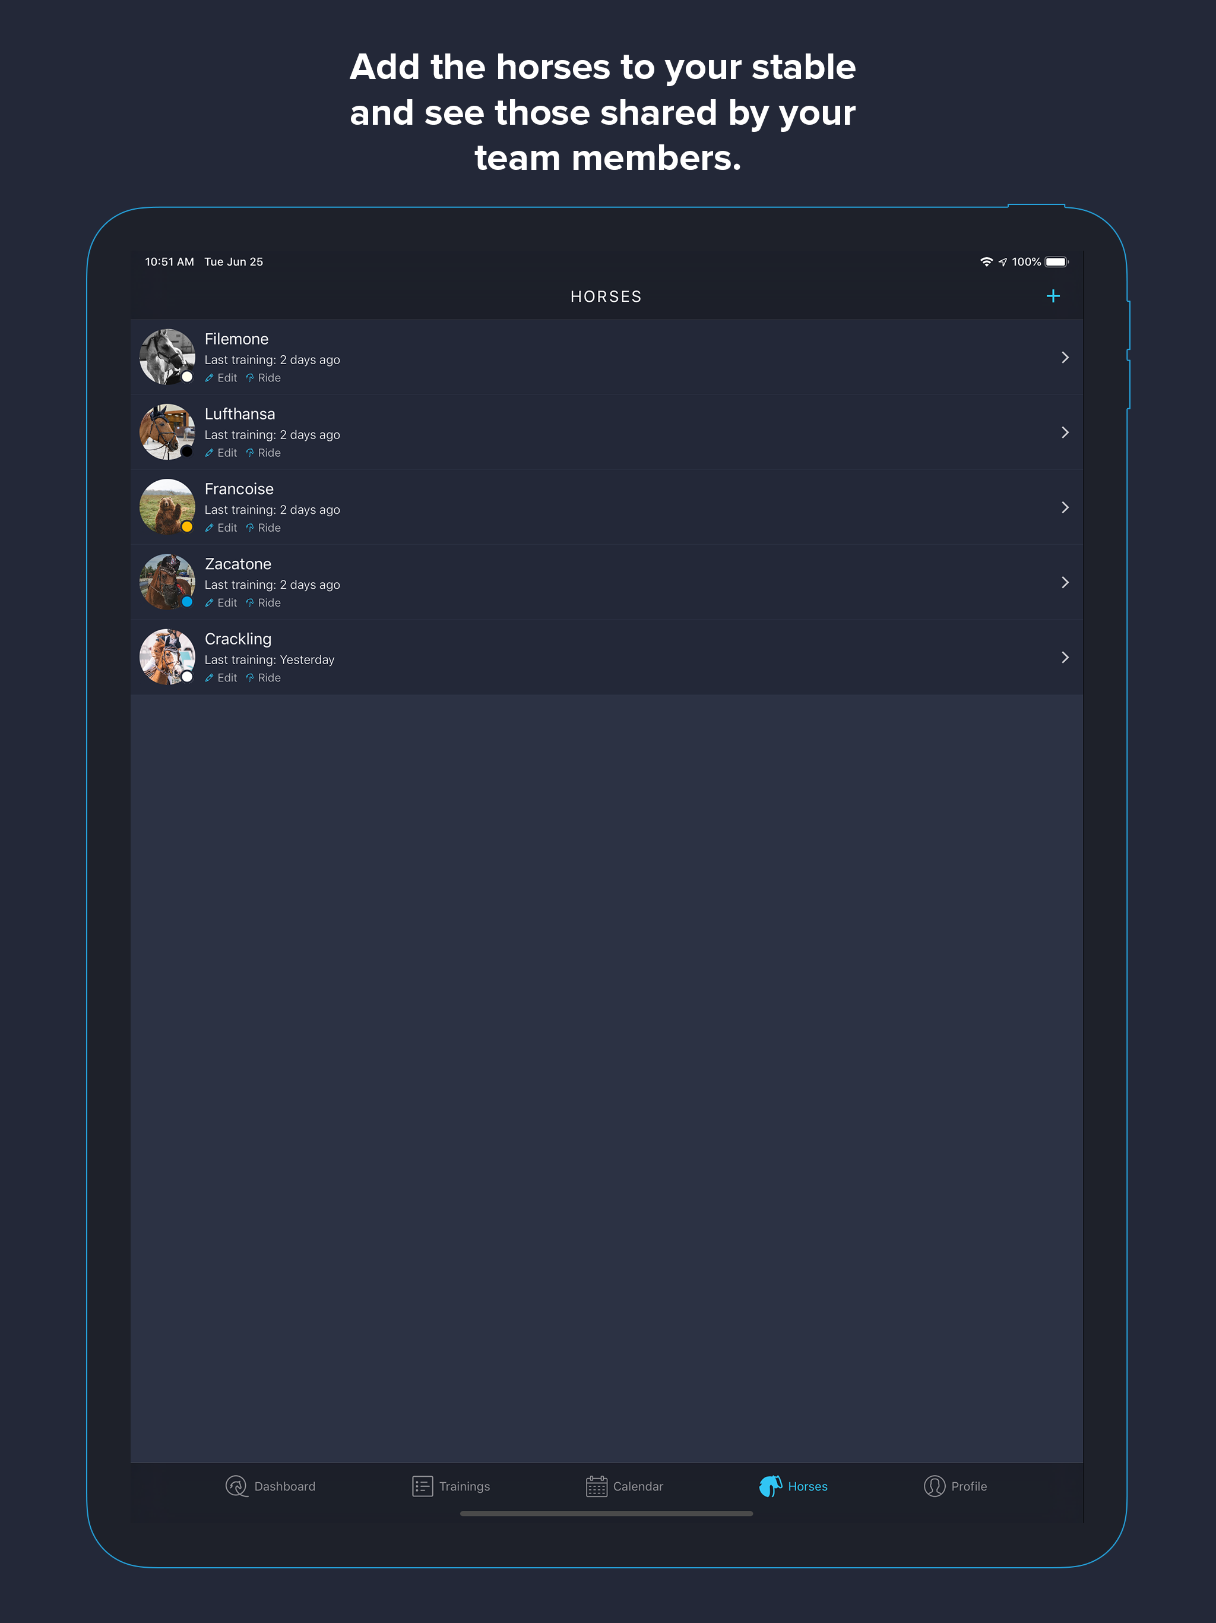Open the Calendar tab icon

coord(596,1486)
